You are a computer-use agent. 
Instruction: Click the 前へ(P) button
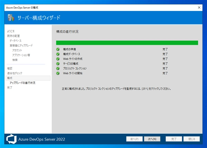[135, 139]
